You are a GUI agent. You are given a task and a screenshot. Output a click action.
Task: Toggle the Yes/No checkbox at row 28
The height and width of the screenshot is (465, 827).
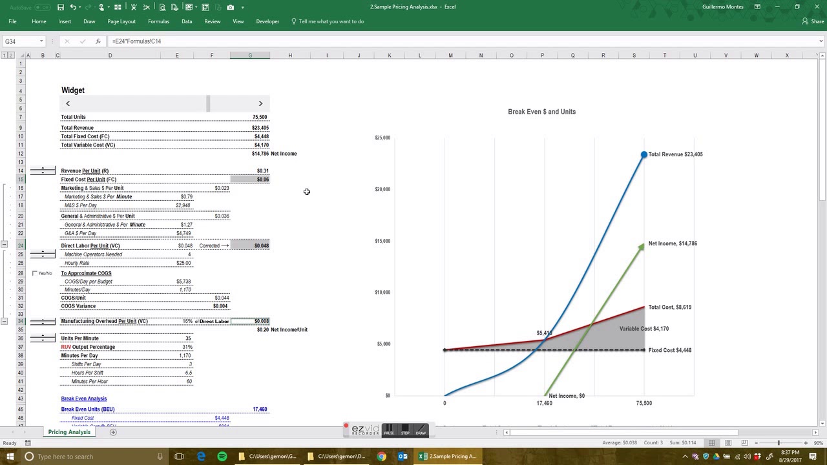point(34,273)
